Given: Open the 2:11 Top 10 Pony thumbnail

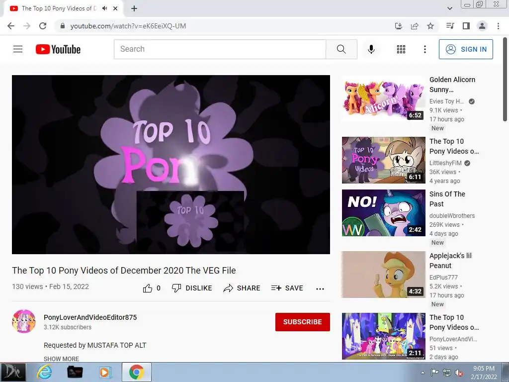Looking at the screenshot, I should 383,336.
